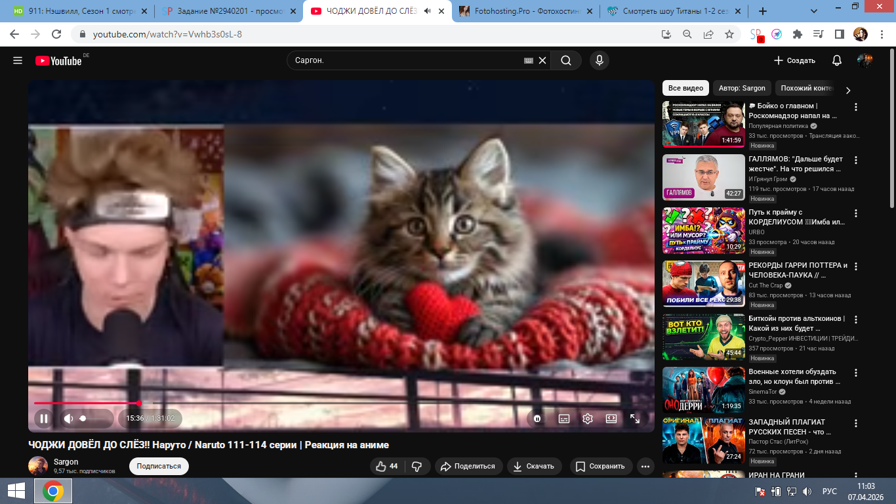Open options for ГАЛЛЯМОВ video
The width and height of the screenshot is (896, 504).
coord(855,160)
